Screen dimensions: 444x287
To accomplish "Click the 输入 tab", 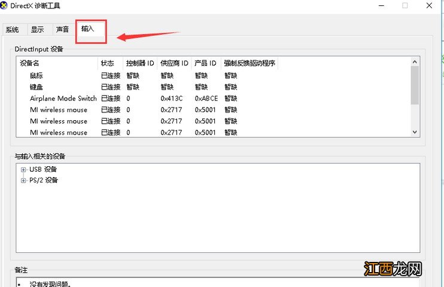I will [x=88, y=29].
